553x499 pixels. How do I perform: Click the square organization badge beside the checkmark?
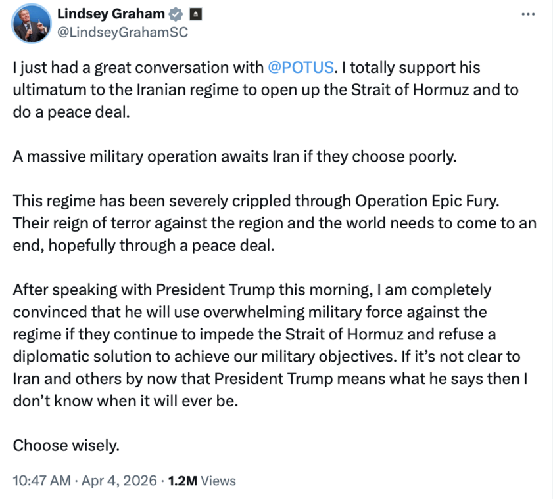click(x=195, y=13)
